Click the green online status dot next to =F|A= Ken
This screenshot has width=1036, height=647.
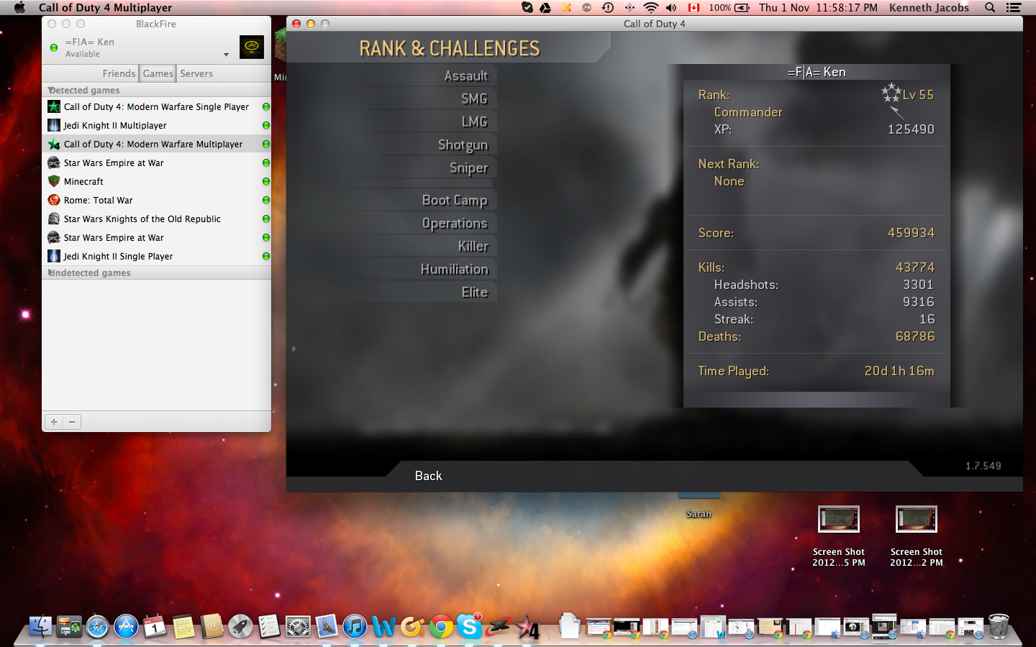click(54, 48)
